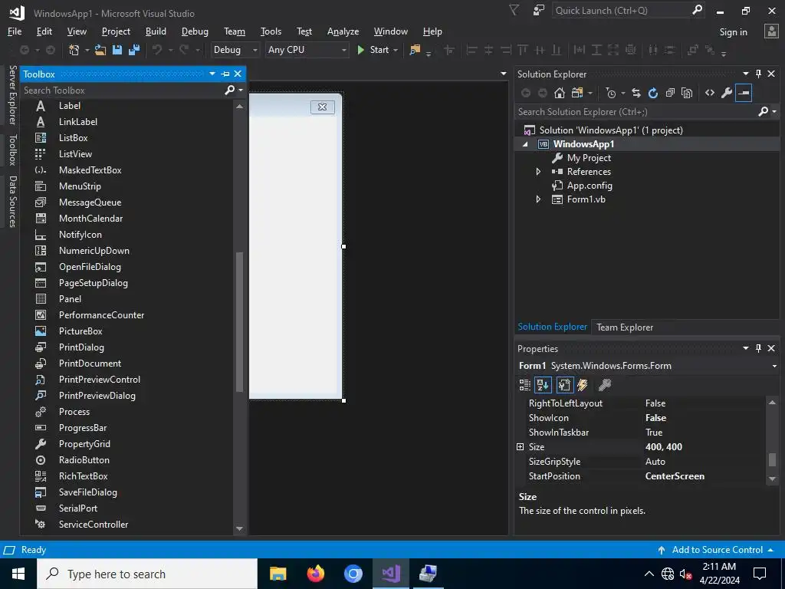Open the Start button dropdown arrow
The image size is (785, 589).
point(396,50)
